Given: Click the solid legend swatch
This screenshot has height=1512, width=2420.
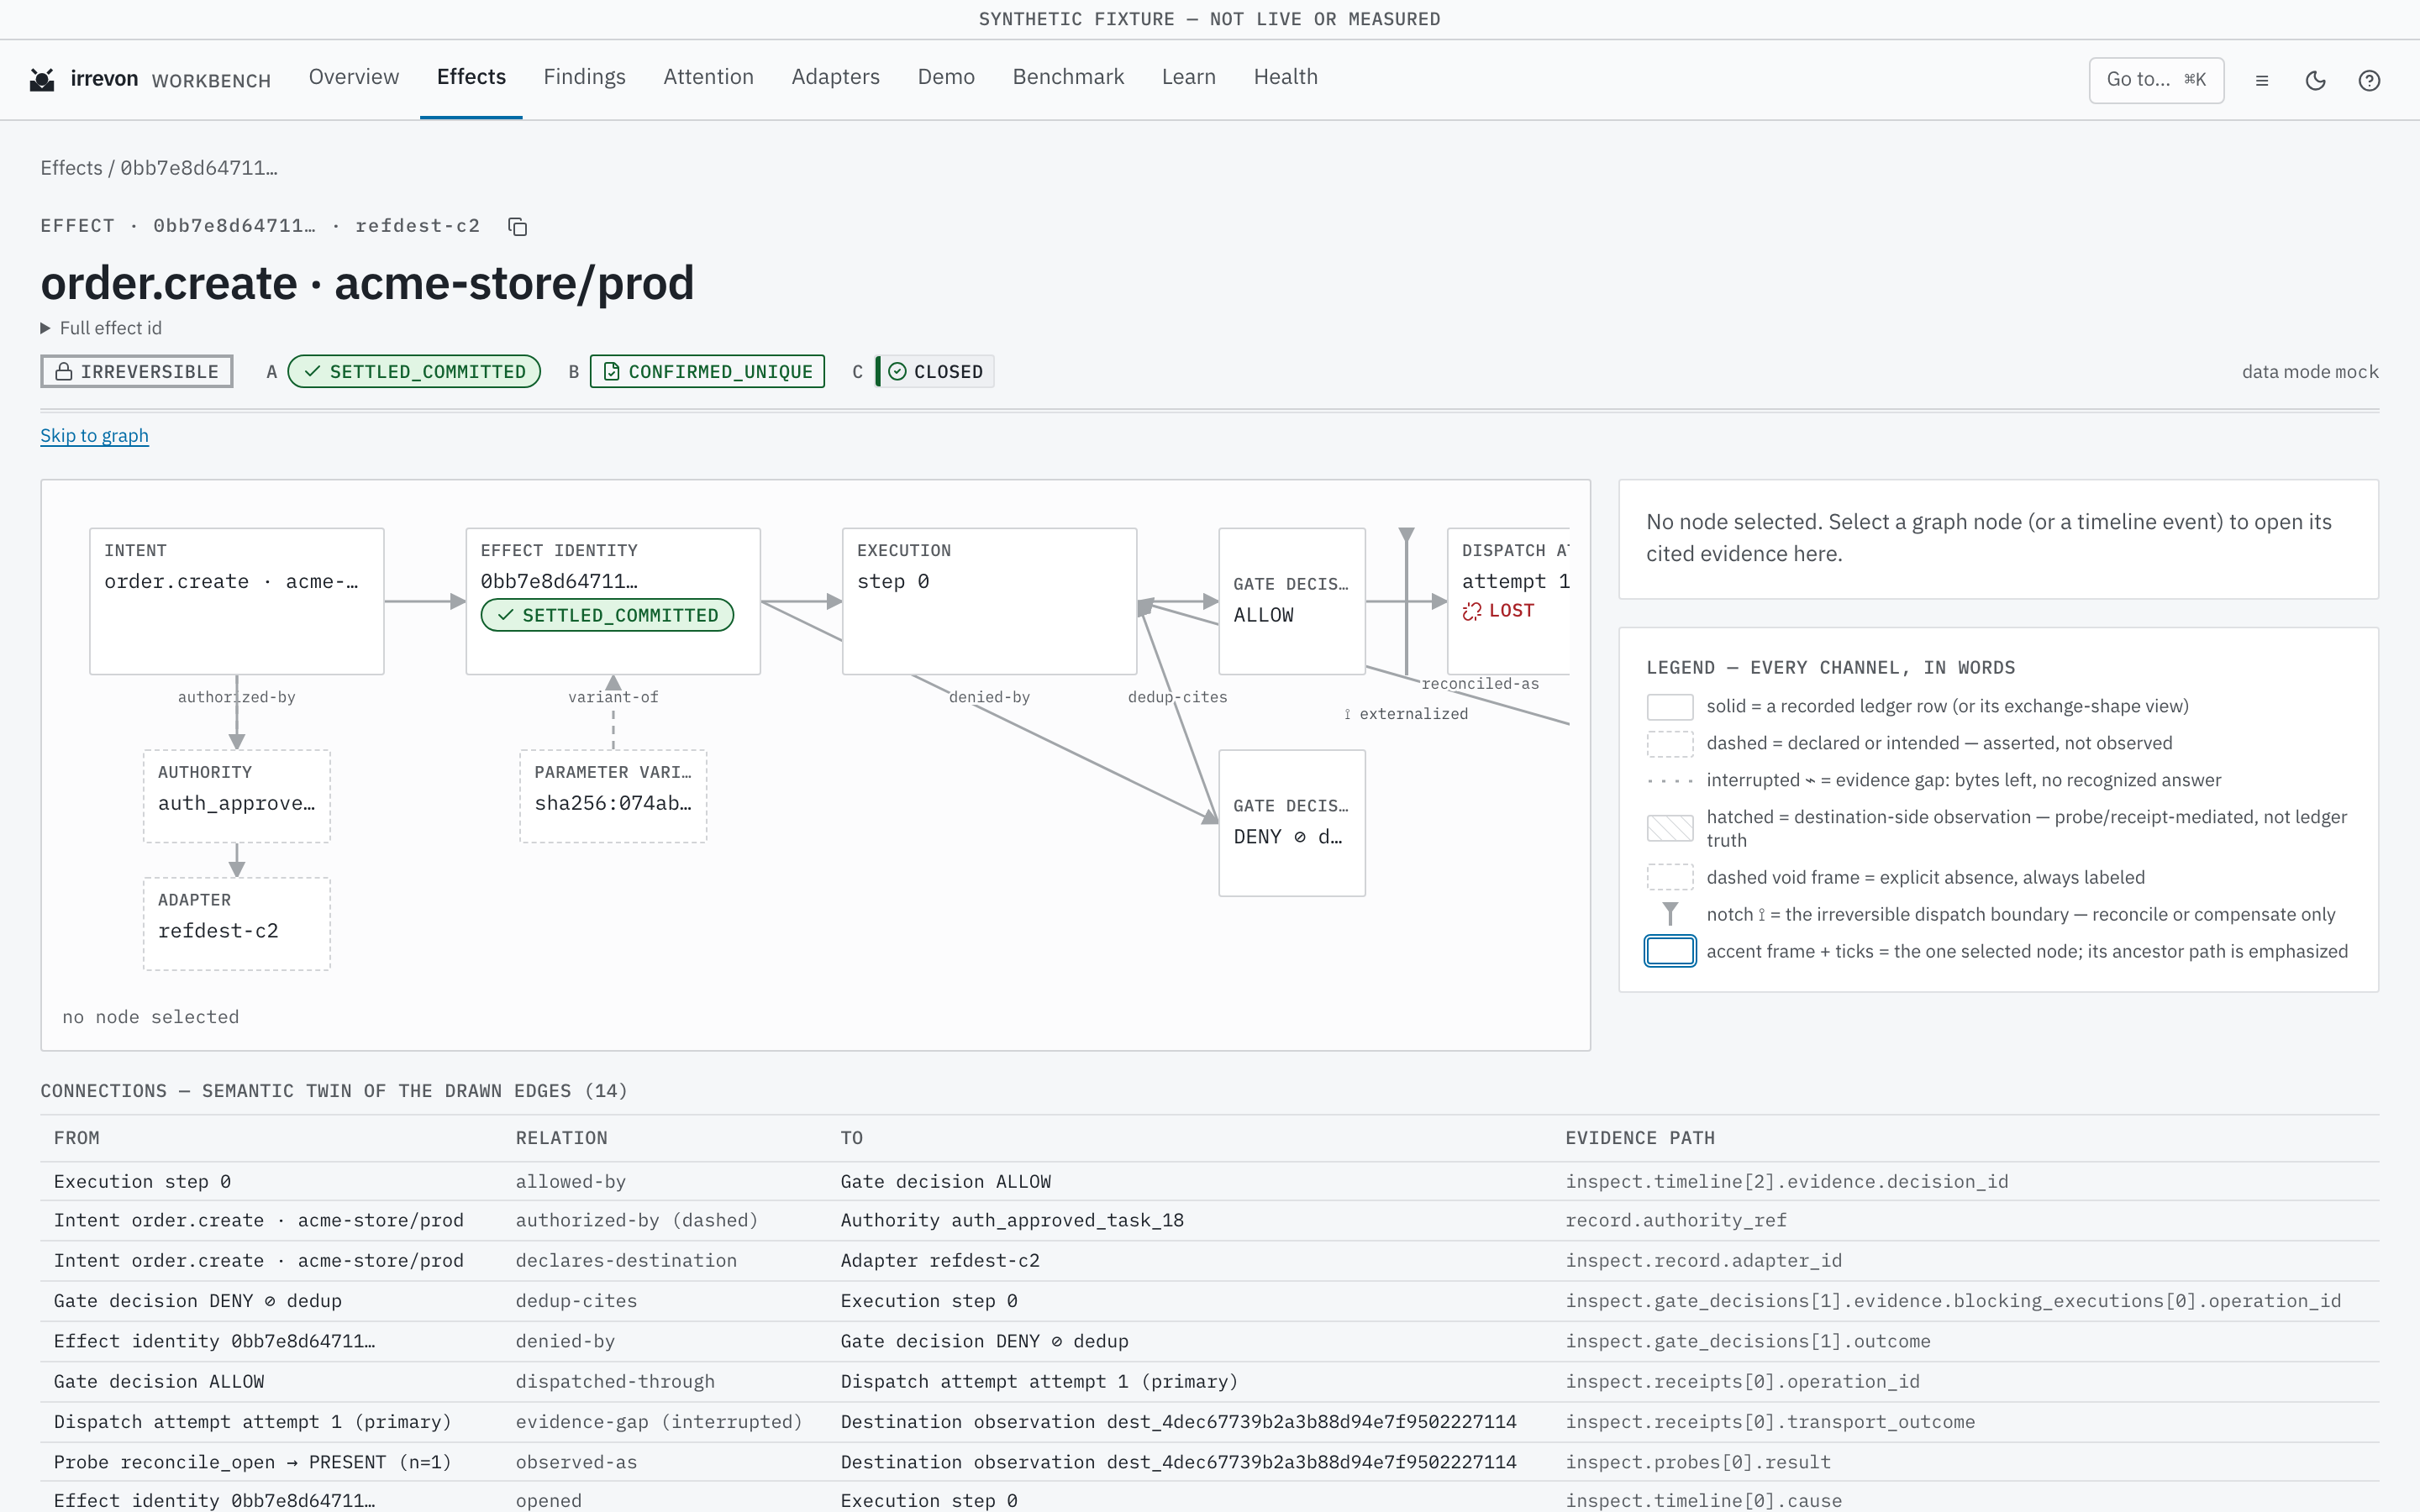Looking at the screenshot, I should tap(1670, 707).
